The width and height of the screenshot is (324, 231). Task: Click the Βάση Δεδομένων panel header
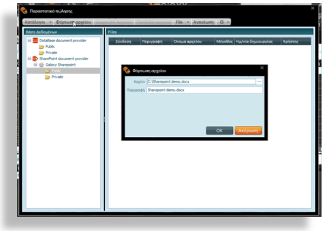(x=63, y=32)
